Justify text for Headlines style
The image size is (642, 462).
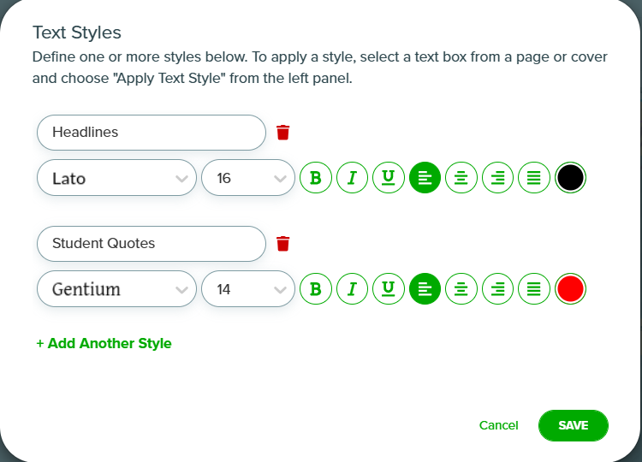(534, 178)
